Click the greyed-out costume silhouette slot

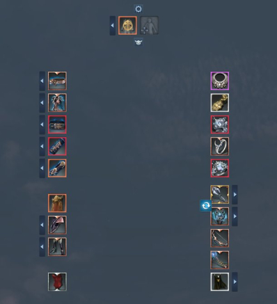point(149,26)
